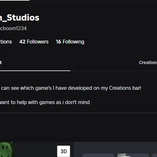This screenshot has width=157, height=157.
Task: Click the description line mentioning Creations bar
Action: coord(70,88)
